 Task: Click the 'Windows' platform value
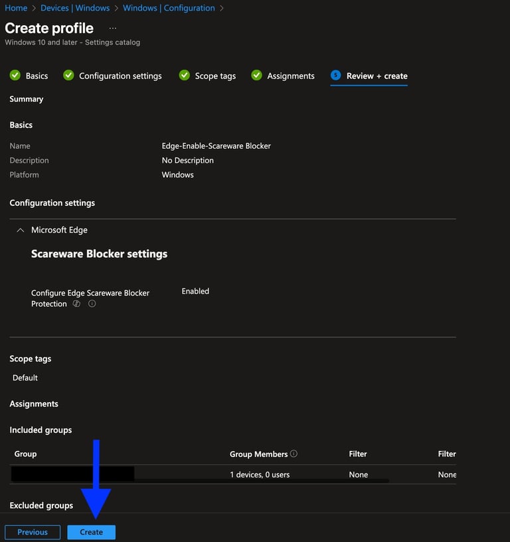pyautogui.click(x=177, y=175)
